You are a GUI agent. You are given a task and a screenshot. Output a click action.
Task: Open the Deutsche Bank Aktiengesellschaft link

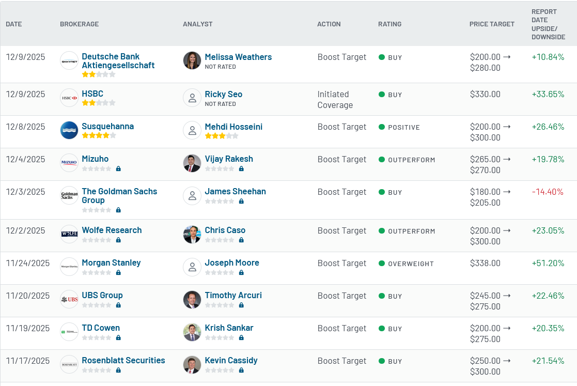pyautogui.click(x=118, y=60)
